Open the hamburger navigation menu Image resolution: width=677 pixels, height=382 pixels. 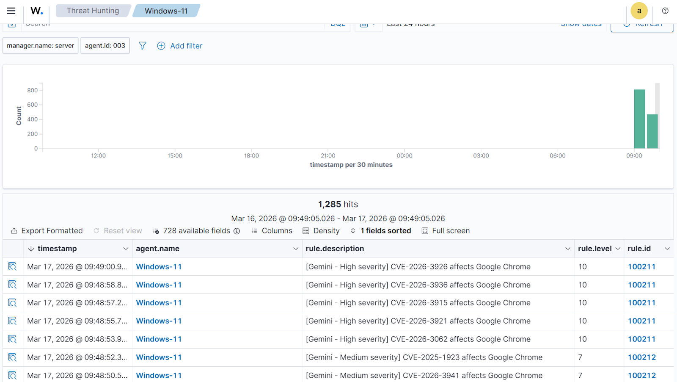click(11, 11)
